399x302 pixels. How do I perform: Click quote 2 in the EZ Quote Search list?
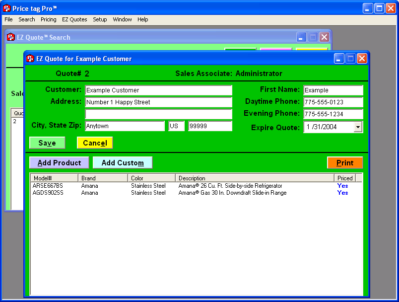15,121
